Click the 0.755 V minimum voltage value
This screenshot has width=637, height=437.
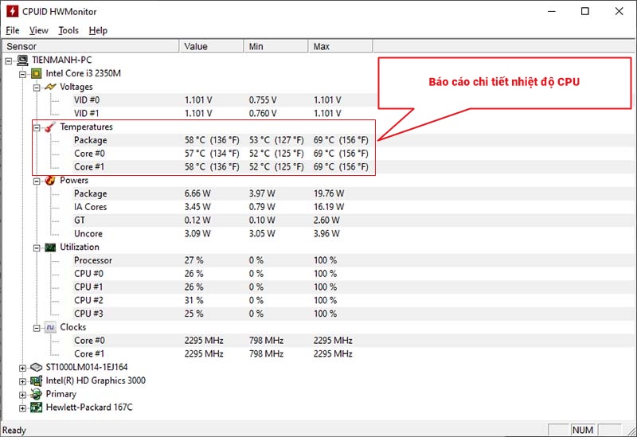263,100
